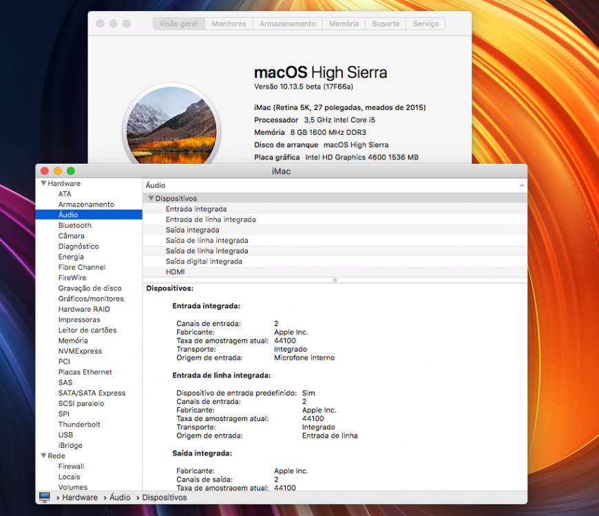Viewport: 599px width, 516px height.
Task: Select Gráficos/monitores in the sidebar
Action: tap(91, 299)
